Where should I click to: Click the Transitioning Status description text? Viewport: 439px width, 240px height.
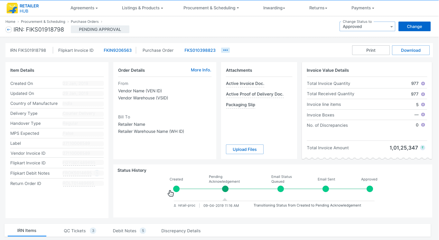[307, 205]
